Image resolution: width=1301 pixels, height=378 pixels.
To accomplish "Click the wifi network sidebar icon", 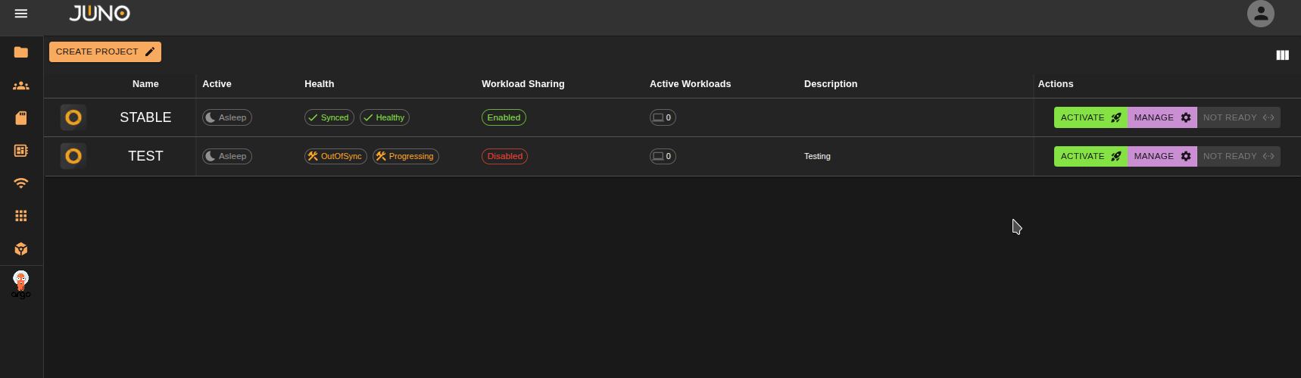I will pyautogui.click(x=21, y=183).
